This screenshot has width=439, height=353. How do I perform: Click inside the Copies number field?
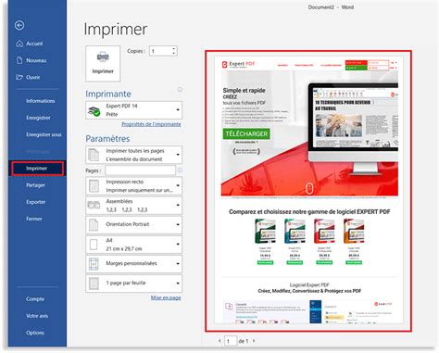coord(160,51)
